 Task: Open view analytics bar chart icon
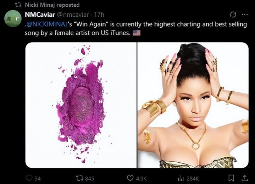(180, 178)
